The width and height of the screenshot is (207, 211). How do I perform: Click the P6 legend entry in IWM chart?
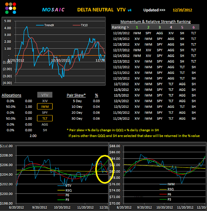pyautogui.click(x=165, y=194)
